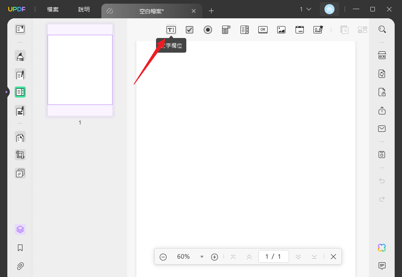402x277 pixels.
Task: Click the left panel collapse handle
Action: click(x=6, y=92)
